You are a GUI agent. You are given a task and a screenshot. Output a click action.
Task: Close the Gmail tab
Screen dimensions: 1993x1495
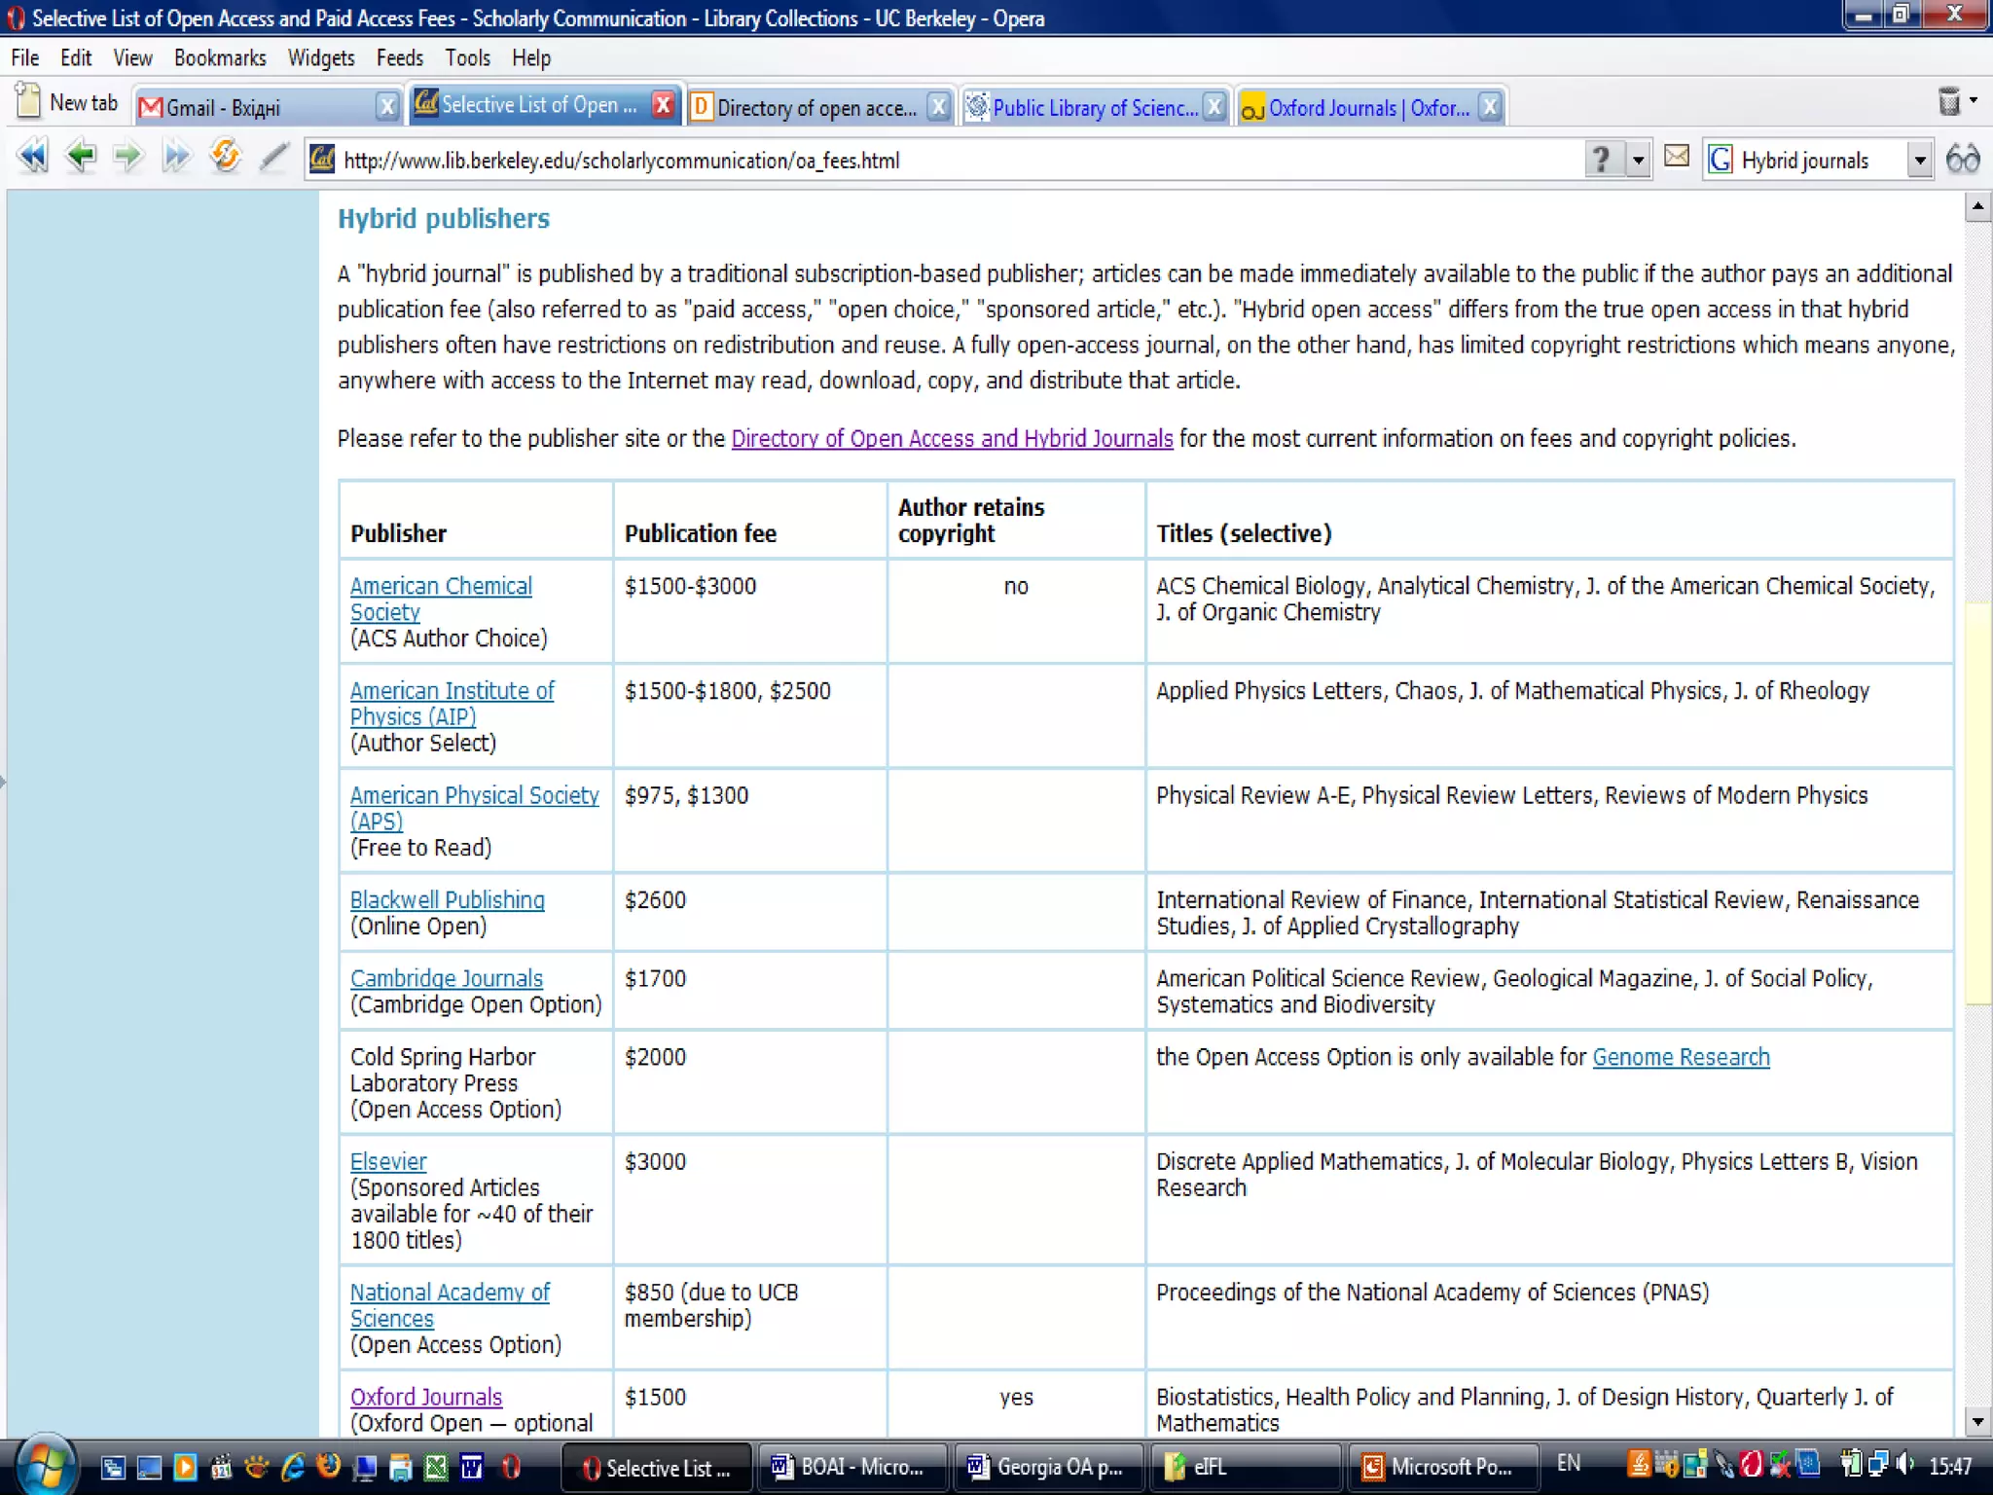(x=386, y=106)
